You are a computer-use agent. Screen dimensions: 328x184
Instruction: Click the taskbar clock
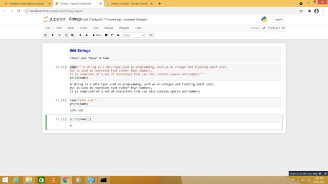pos(319,180)
